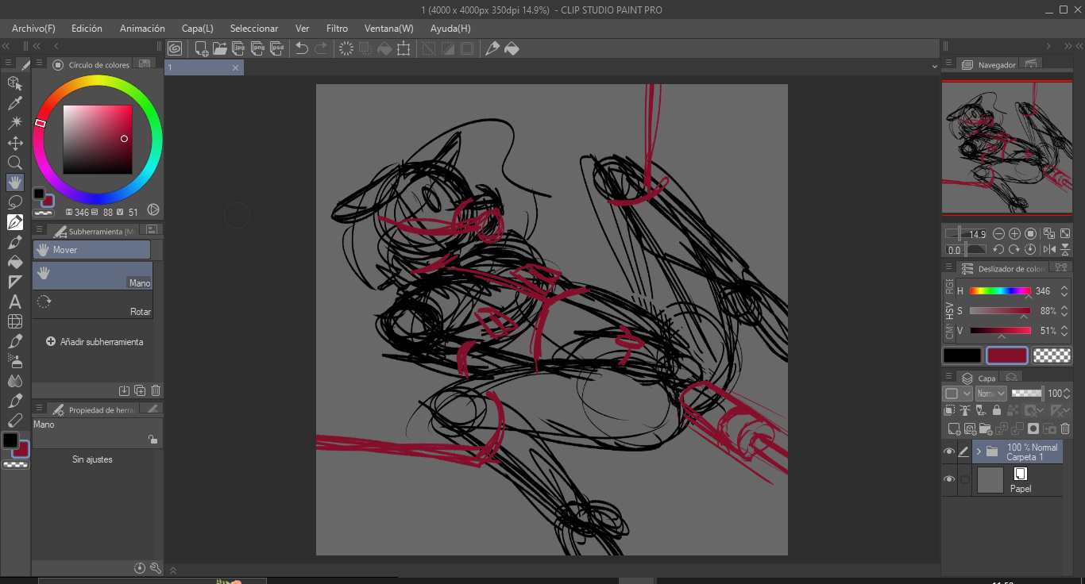Select the black main color swatch in the slider panel

pos(963,356)
